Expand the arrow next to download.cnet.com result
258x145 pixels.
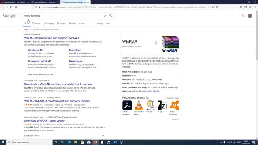62,97
